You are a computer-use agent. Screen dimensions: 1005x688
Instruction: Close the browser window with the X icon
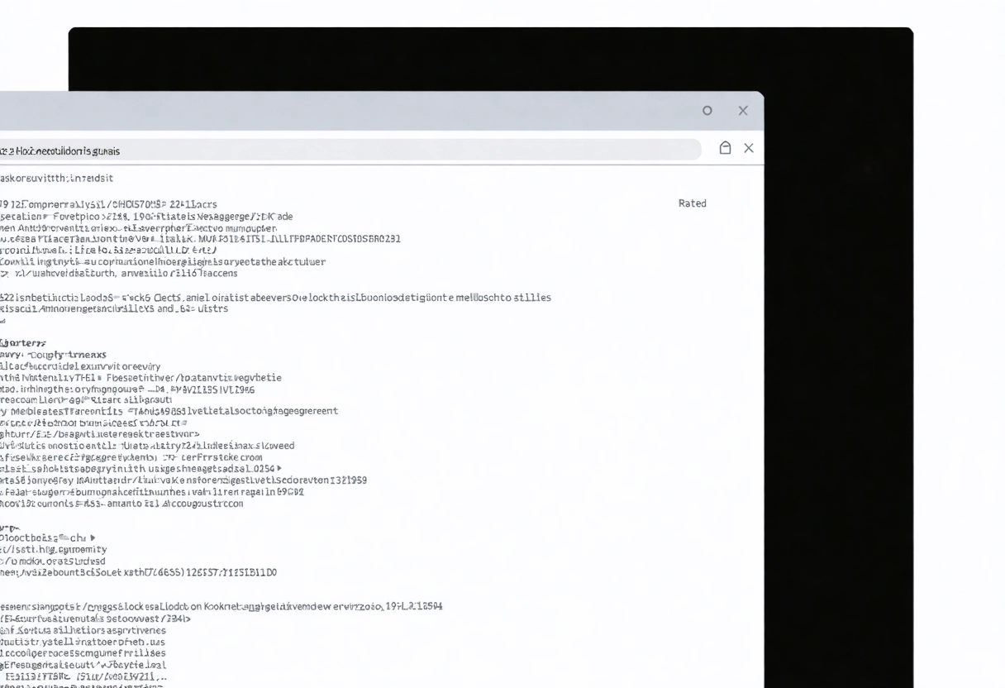[x=742, y=110]
